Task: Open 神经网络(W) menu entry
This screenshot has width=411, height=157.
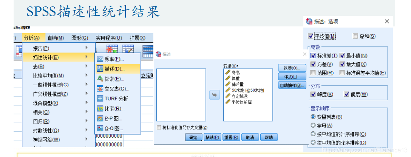Action: click(59, 140)
